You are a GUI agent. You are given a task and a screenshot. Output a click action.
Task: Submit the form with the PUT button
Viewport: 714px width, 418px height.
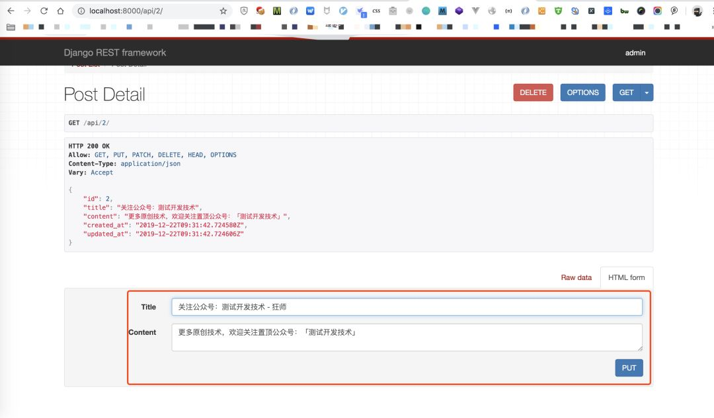pyautogui.click(x=629, y=368)
